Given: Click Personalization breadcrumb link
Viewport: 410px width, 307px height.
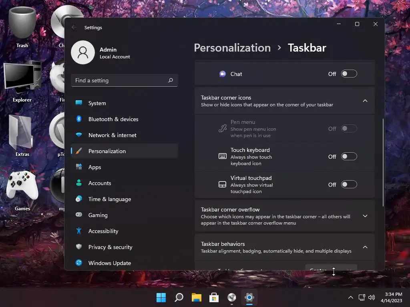Looking at the screenshot, I should point(232,48).
